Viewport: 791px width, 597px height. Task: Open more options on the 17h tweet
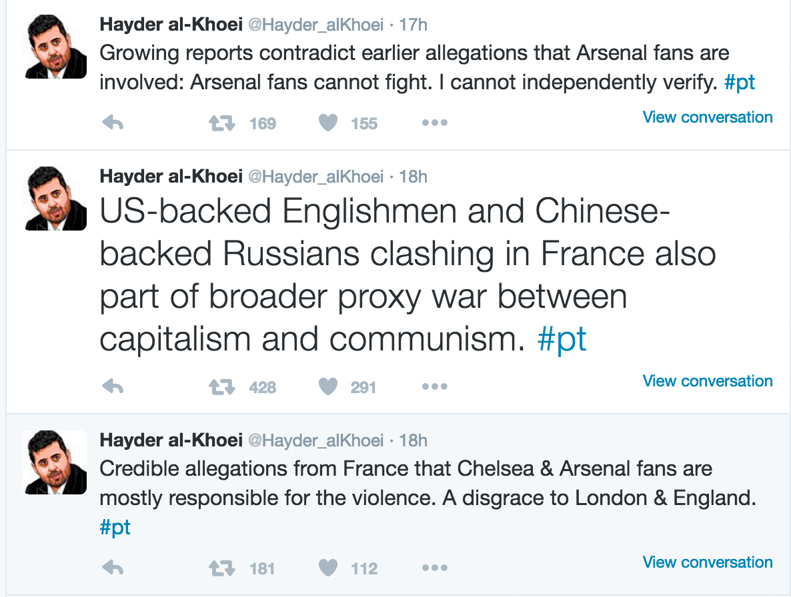pos(435,123)
